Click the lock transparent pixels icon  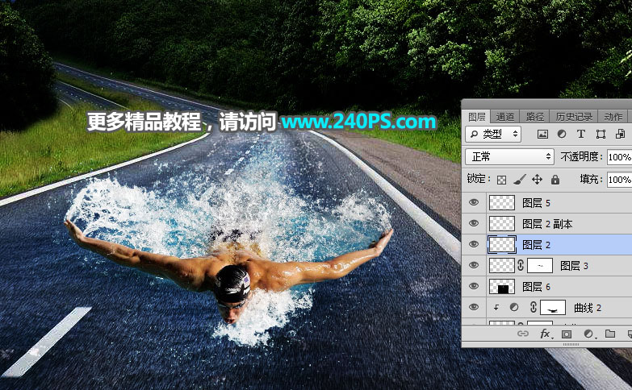[501, 180]
